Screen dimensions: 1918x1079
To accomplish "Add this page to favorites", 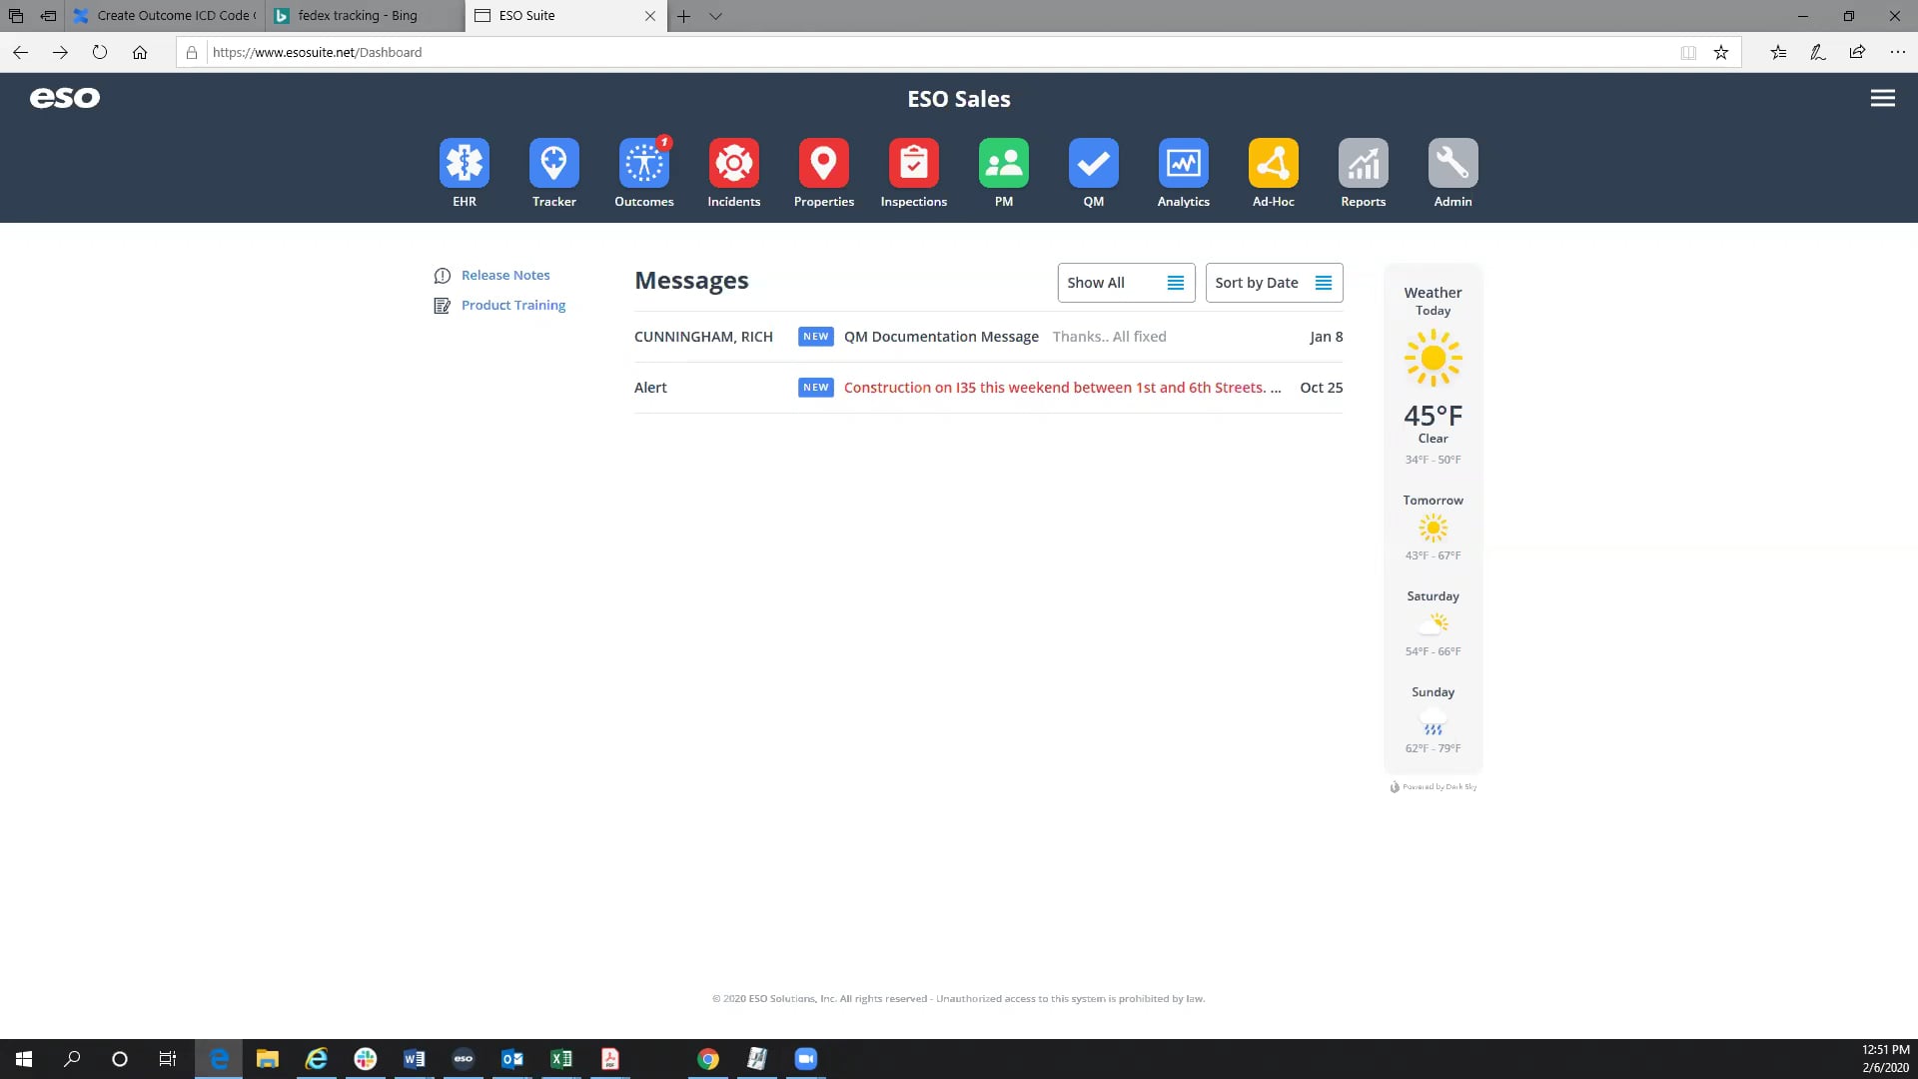I will point(1721,52).
